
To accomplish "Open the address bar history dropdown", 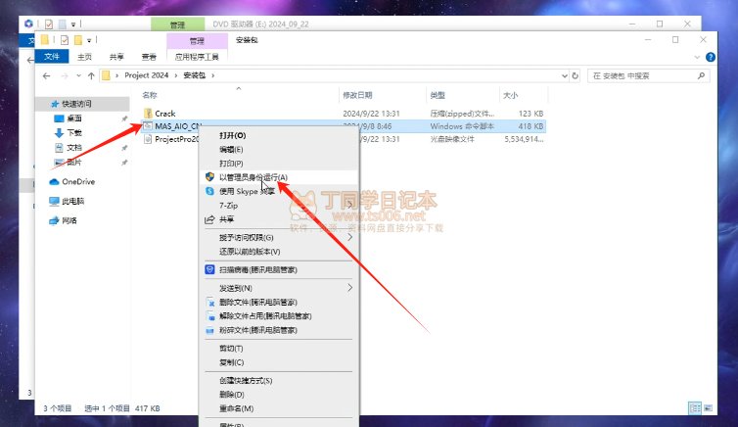I will [x=565, y=75].
